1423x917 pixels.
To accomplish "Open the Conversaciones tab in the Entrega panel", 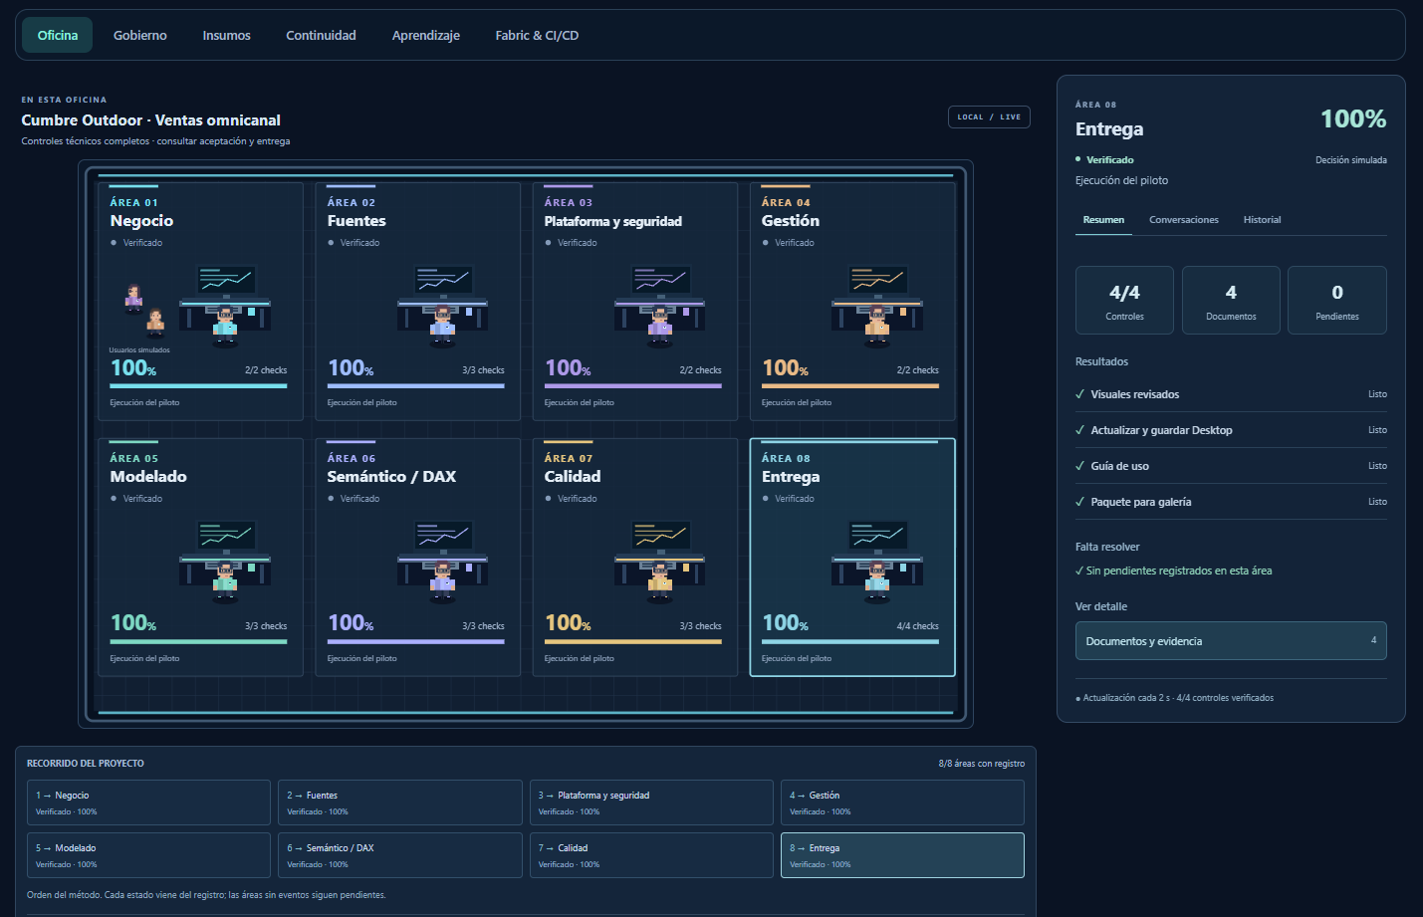I will click(1184, 220).
